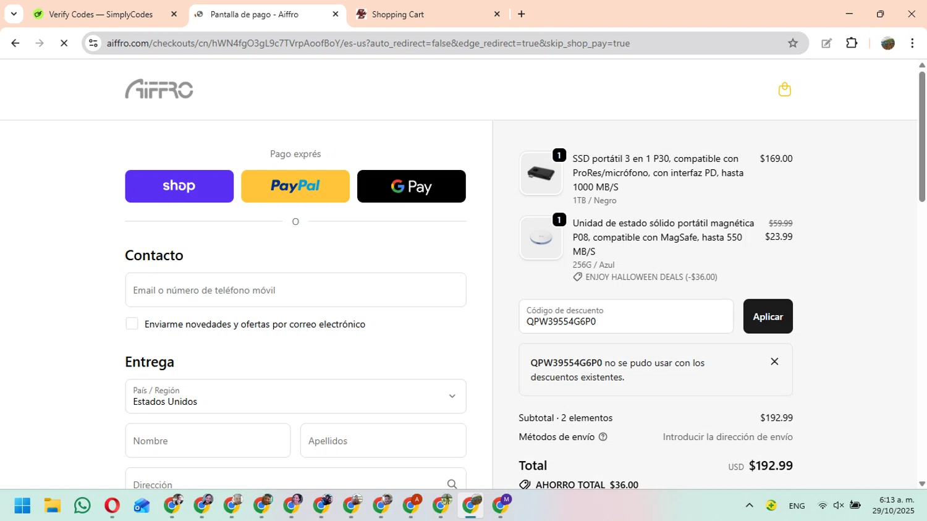Pay with Google Pay button

pos(412,186)
